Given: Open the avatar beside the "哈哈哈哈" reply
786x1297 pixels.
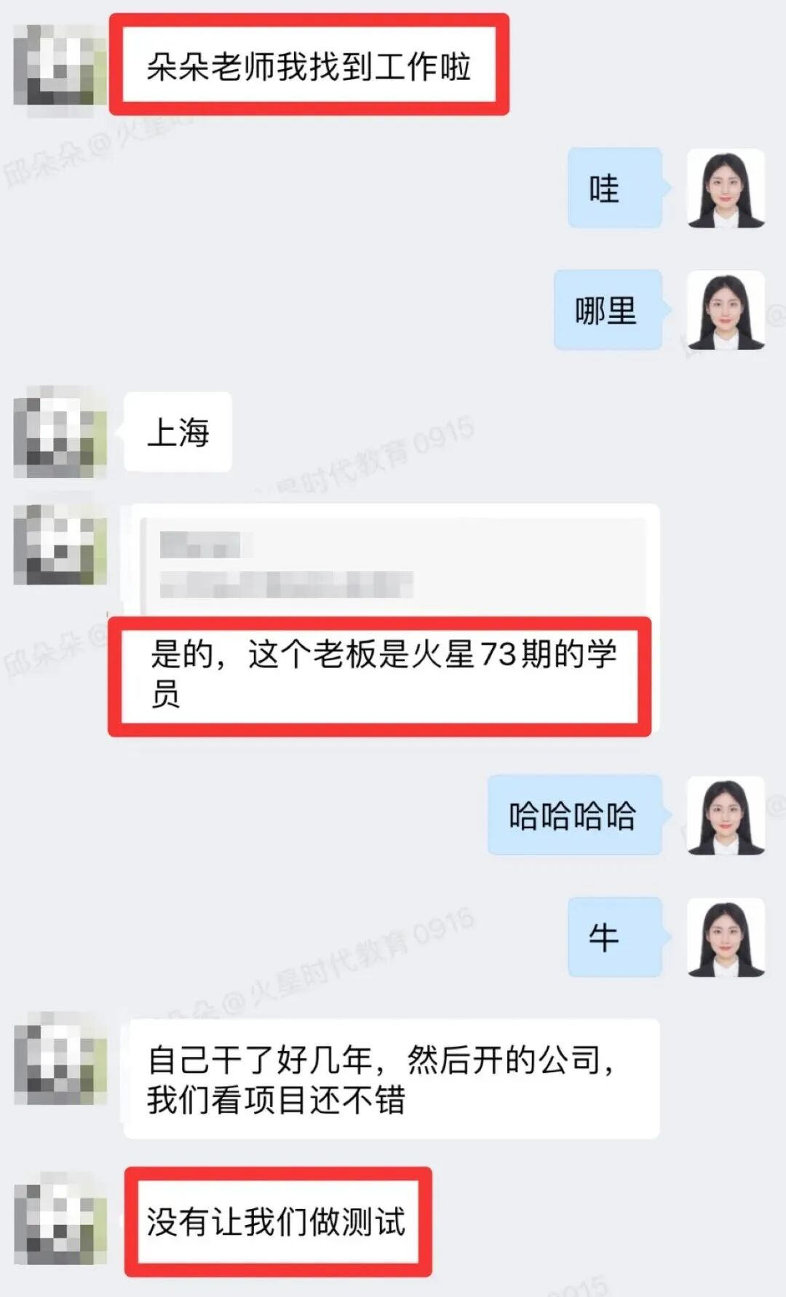Looking at the screenshot, I should (x=726, y=815).
